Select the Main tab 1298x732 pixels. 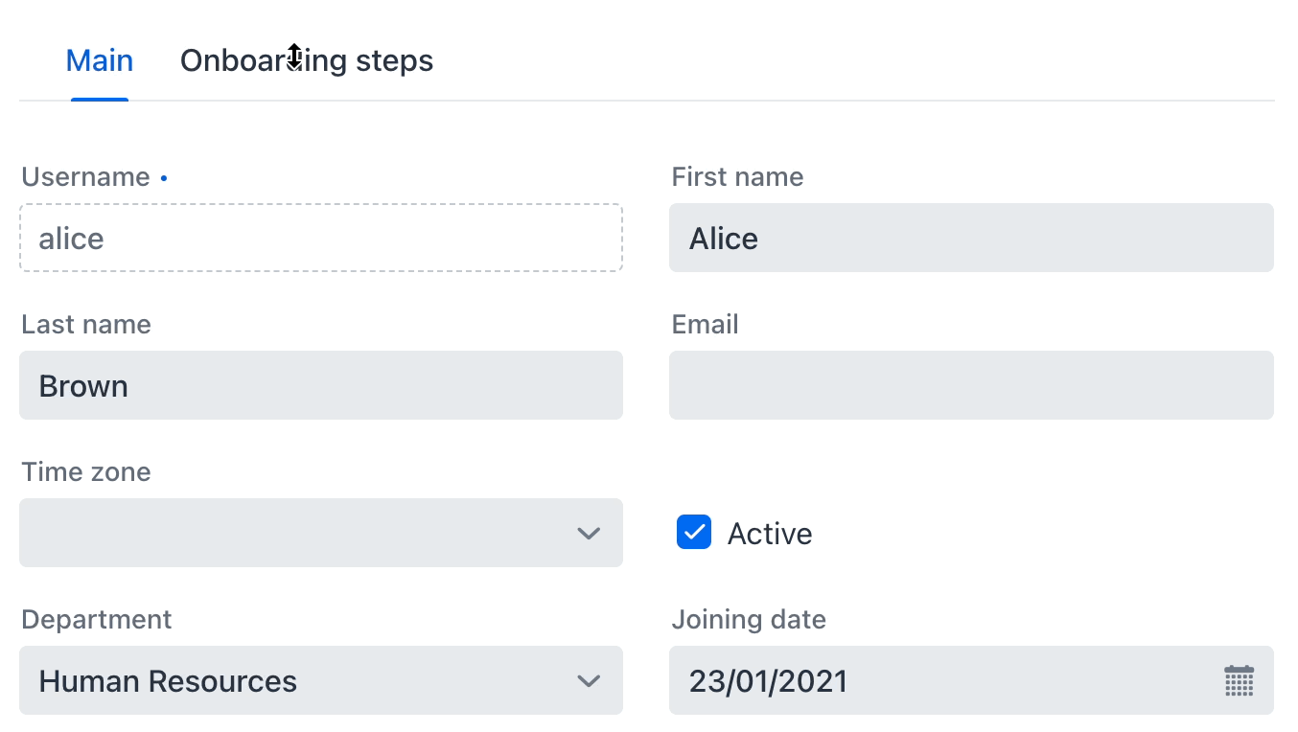tap(100, 60)
